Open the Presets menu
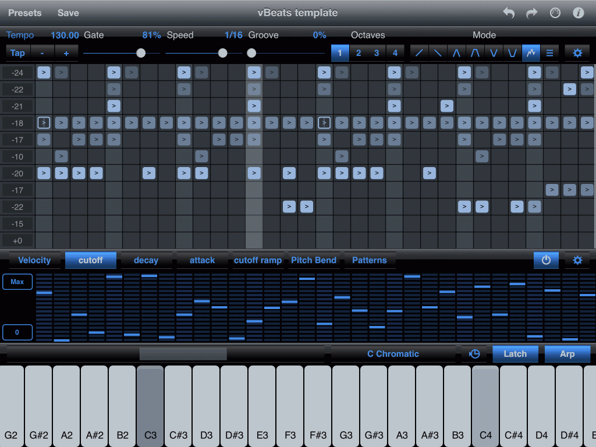 point(25,13)
